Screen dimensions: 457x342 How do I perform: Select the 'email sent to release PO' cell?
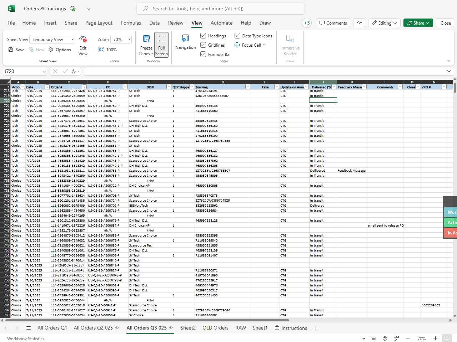[386, 226]
